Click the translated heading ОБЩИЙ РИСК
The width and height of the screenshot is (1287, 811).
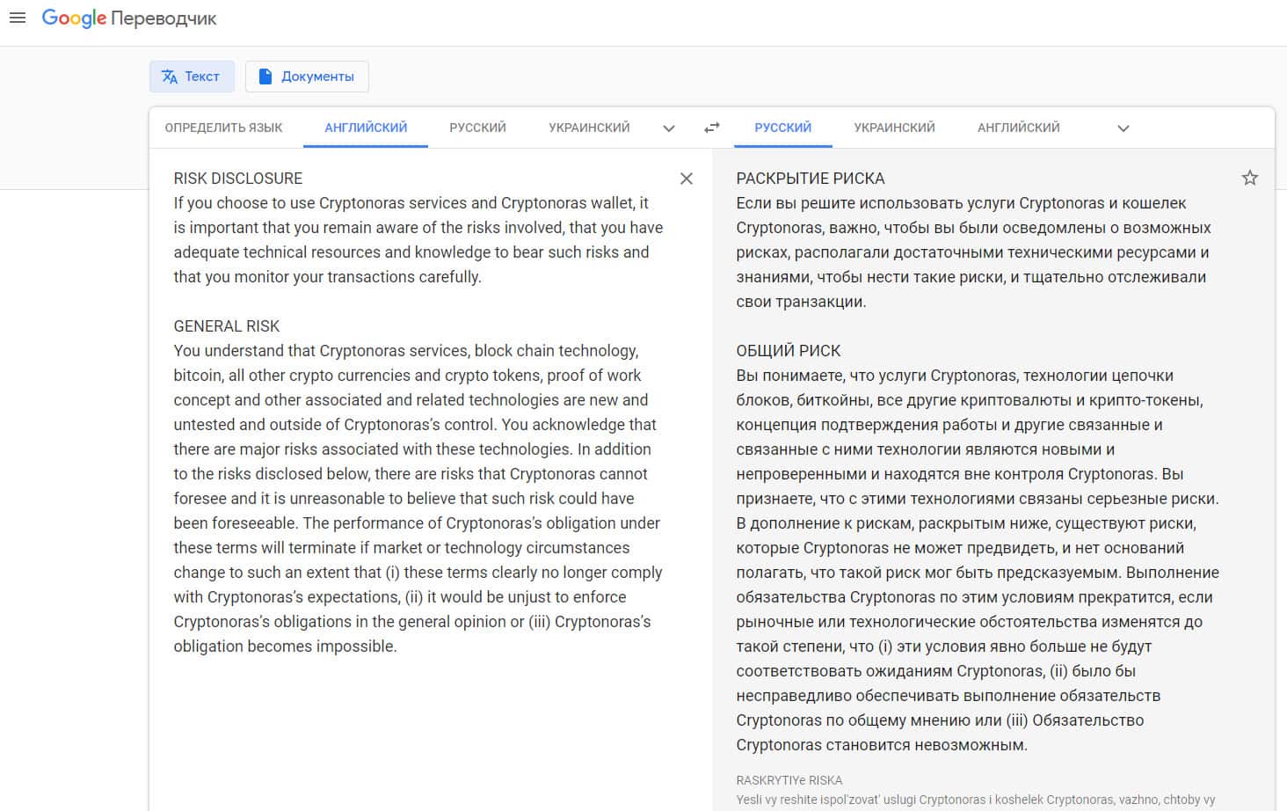tap(789, 351)
